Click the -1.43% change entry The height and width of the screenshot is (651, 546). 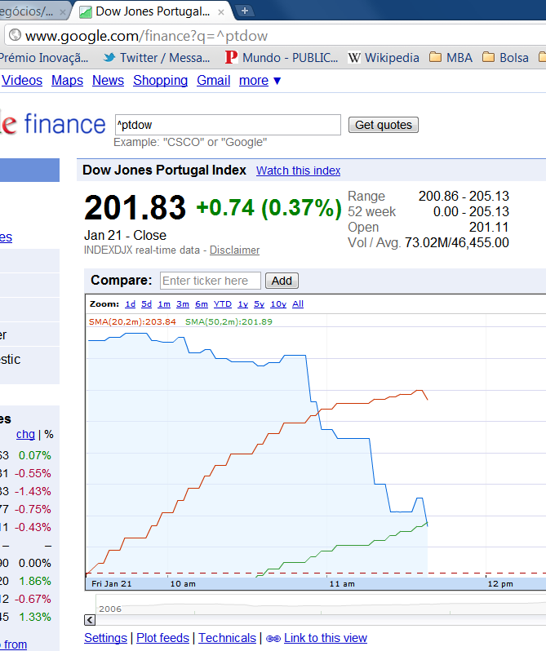[33, 491]
